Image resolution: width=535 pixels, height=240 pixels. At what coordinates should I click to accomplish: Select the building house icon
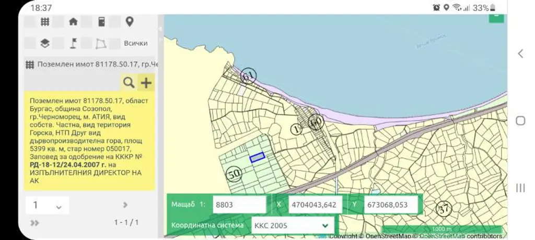point(73,22)
